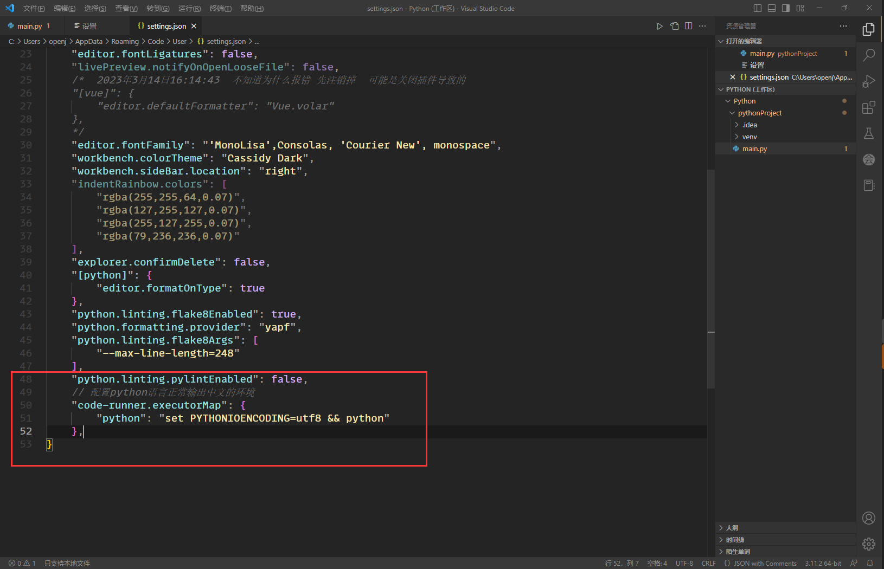Image resolution: width=884 pixels, height=569 pixels.
Task: Select main.py pythonProject in open editors
Action: [785, 54]
